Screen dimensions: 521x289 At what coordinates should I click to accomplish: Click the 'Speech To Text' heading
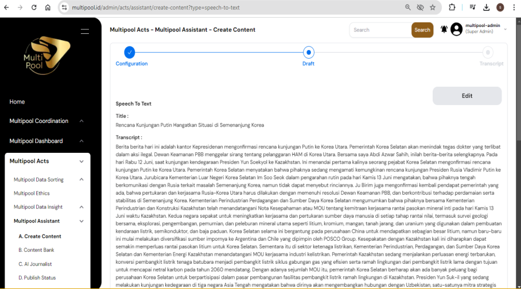pos(133,104)
